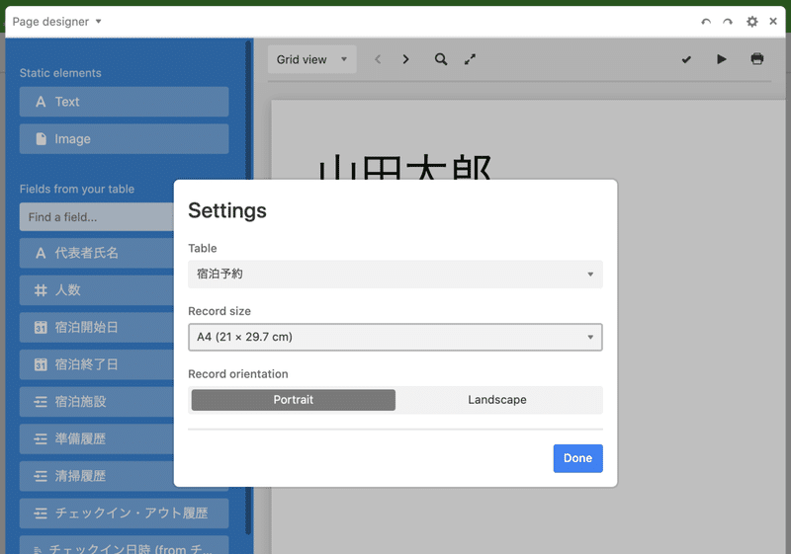The image size is (791, 554).
Task: Add a static Text element
Action: (125, 102)
